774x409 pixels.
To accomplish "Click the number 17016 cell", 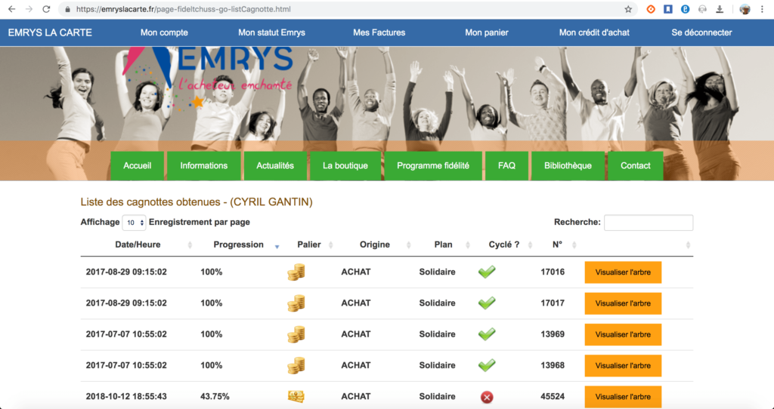I will click(x=553, y=272).
